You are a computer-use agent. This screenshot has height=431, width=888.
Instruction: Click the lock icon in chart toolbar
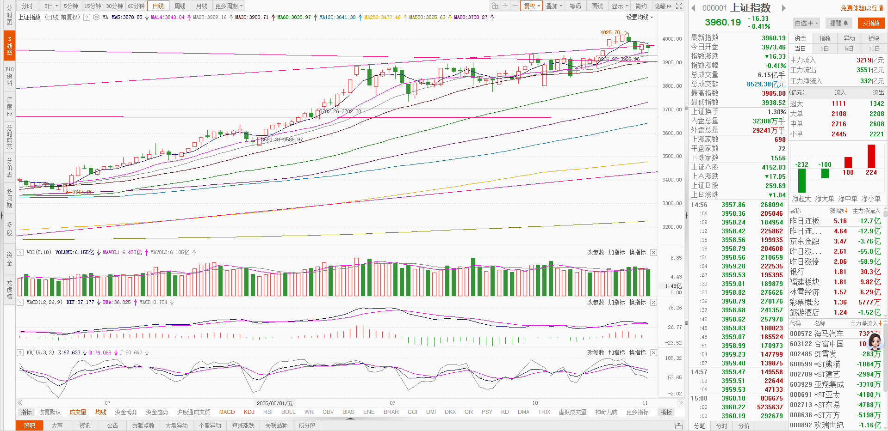point(495,6)
